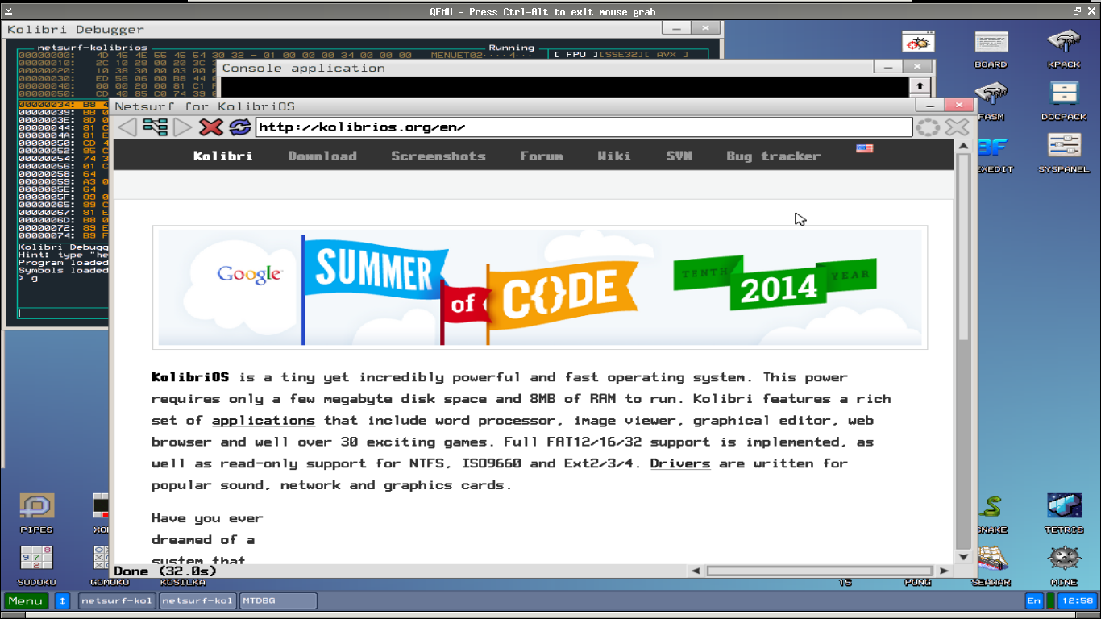The height and width of the screenshot is (619, 1101).
Task: Toggle the En keyboard layout indicator
Action: pyautogui.click(x=1033, y=600)
